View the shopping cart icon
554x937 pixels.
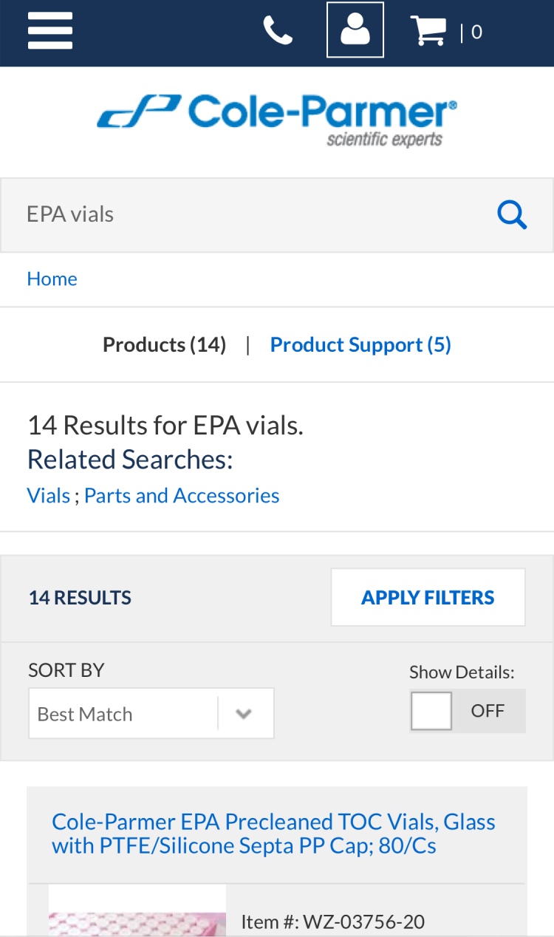[x=428, y=31]
